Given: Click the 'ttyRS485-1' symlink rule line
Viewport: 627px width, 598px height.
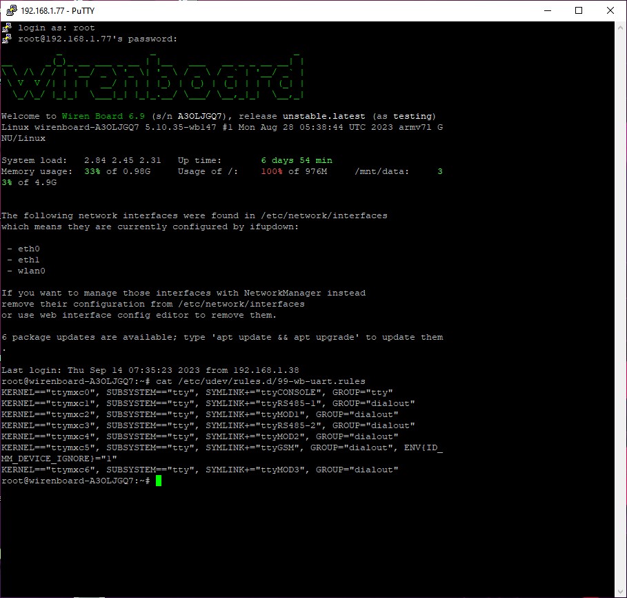Looking at the screenshot, I should pyautogui.click(x=208, y=403).
